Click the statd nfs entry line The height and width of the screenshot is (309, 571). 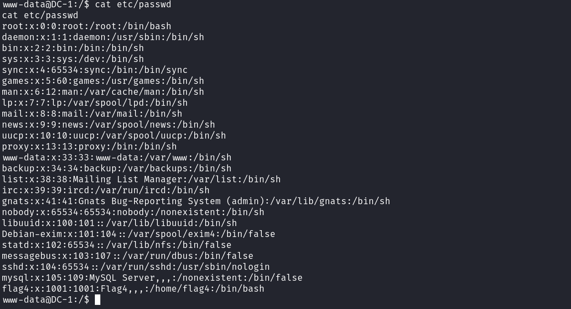click(116, 245)
